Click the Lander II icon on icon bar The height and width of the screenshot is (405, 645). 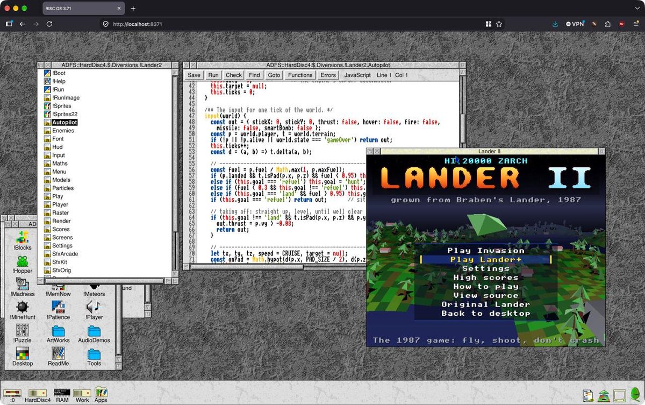(604, 395)
